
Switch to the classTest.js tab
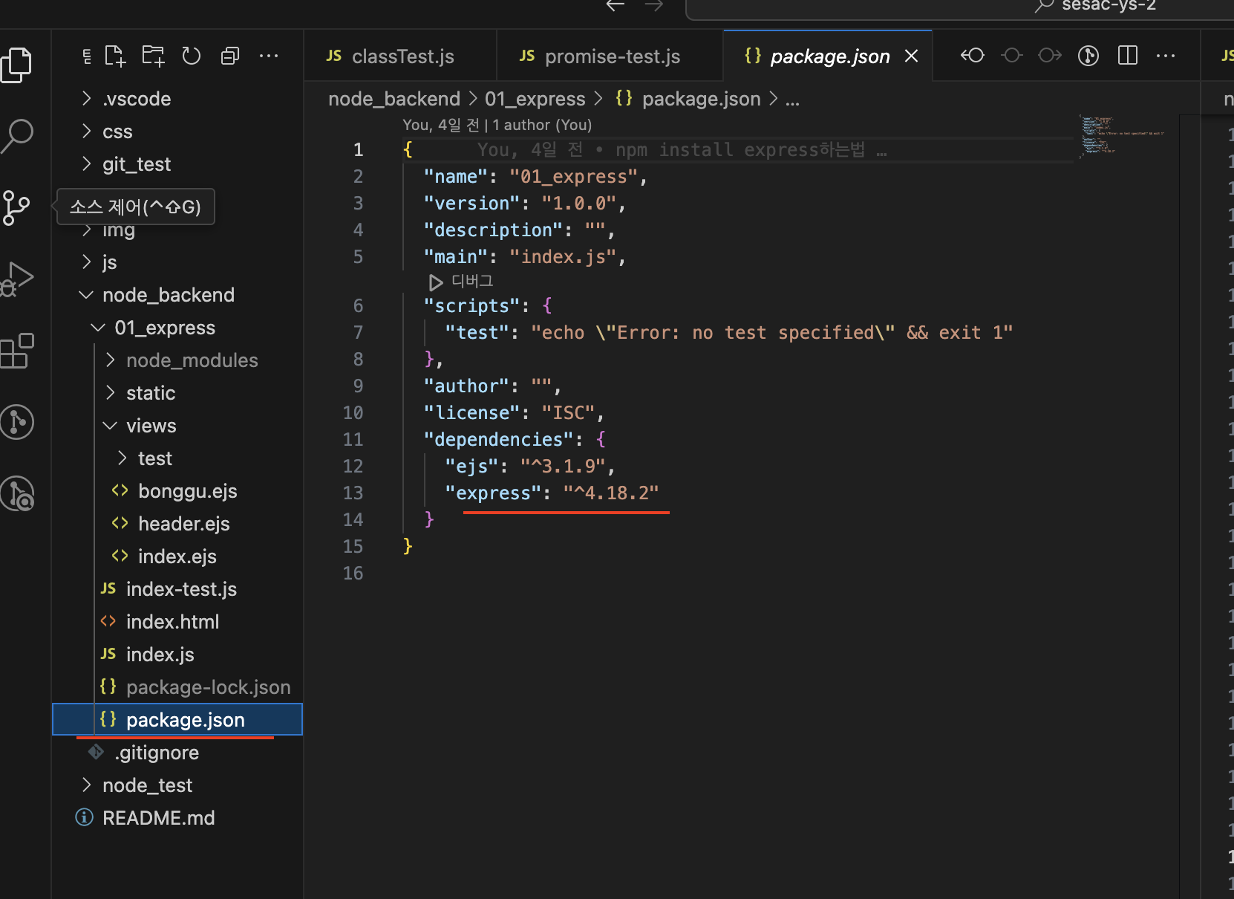(401, 56)
